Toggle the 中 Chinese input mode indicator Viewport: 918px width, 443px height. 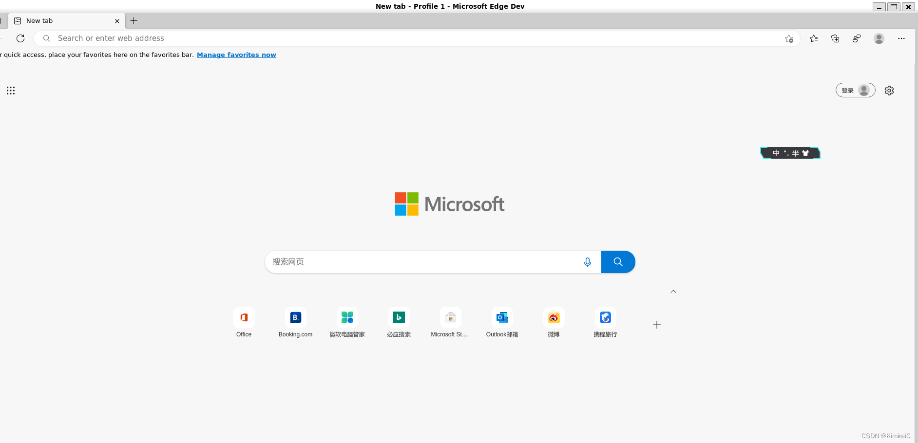[x=776, y=153]
